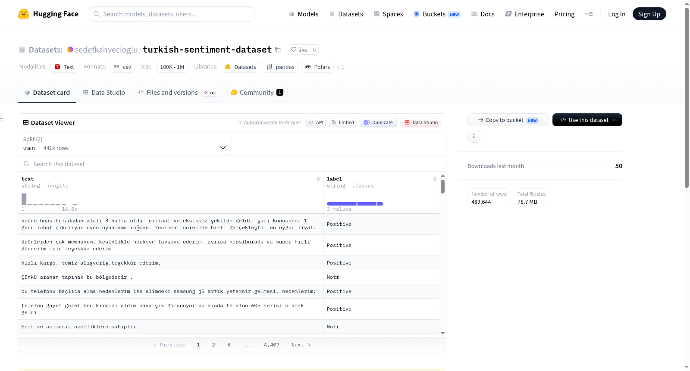Viewport: 690px width, 371px height.
Task: Jump to last page 4,407
Action: 272,345
